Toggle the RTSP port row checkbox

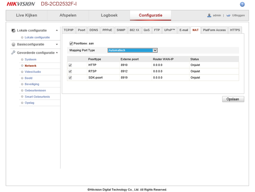(x=70, y=72)
